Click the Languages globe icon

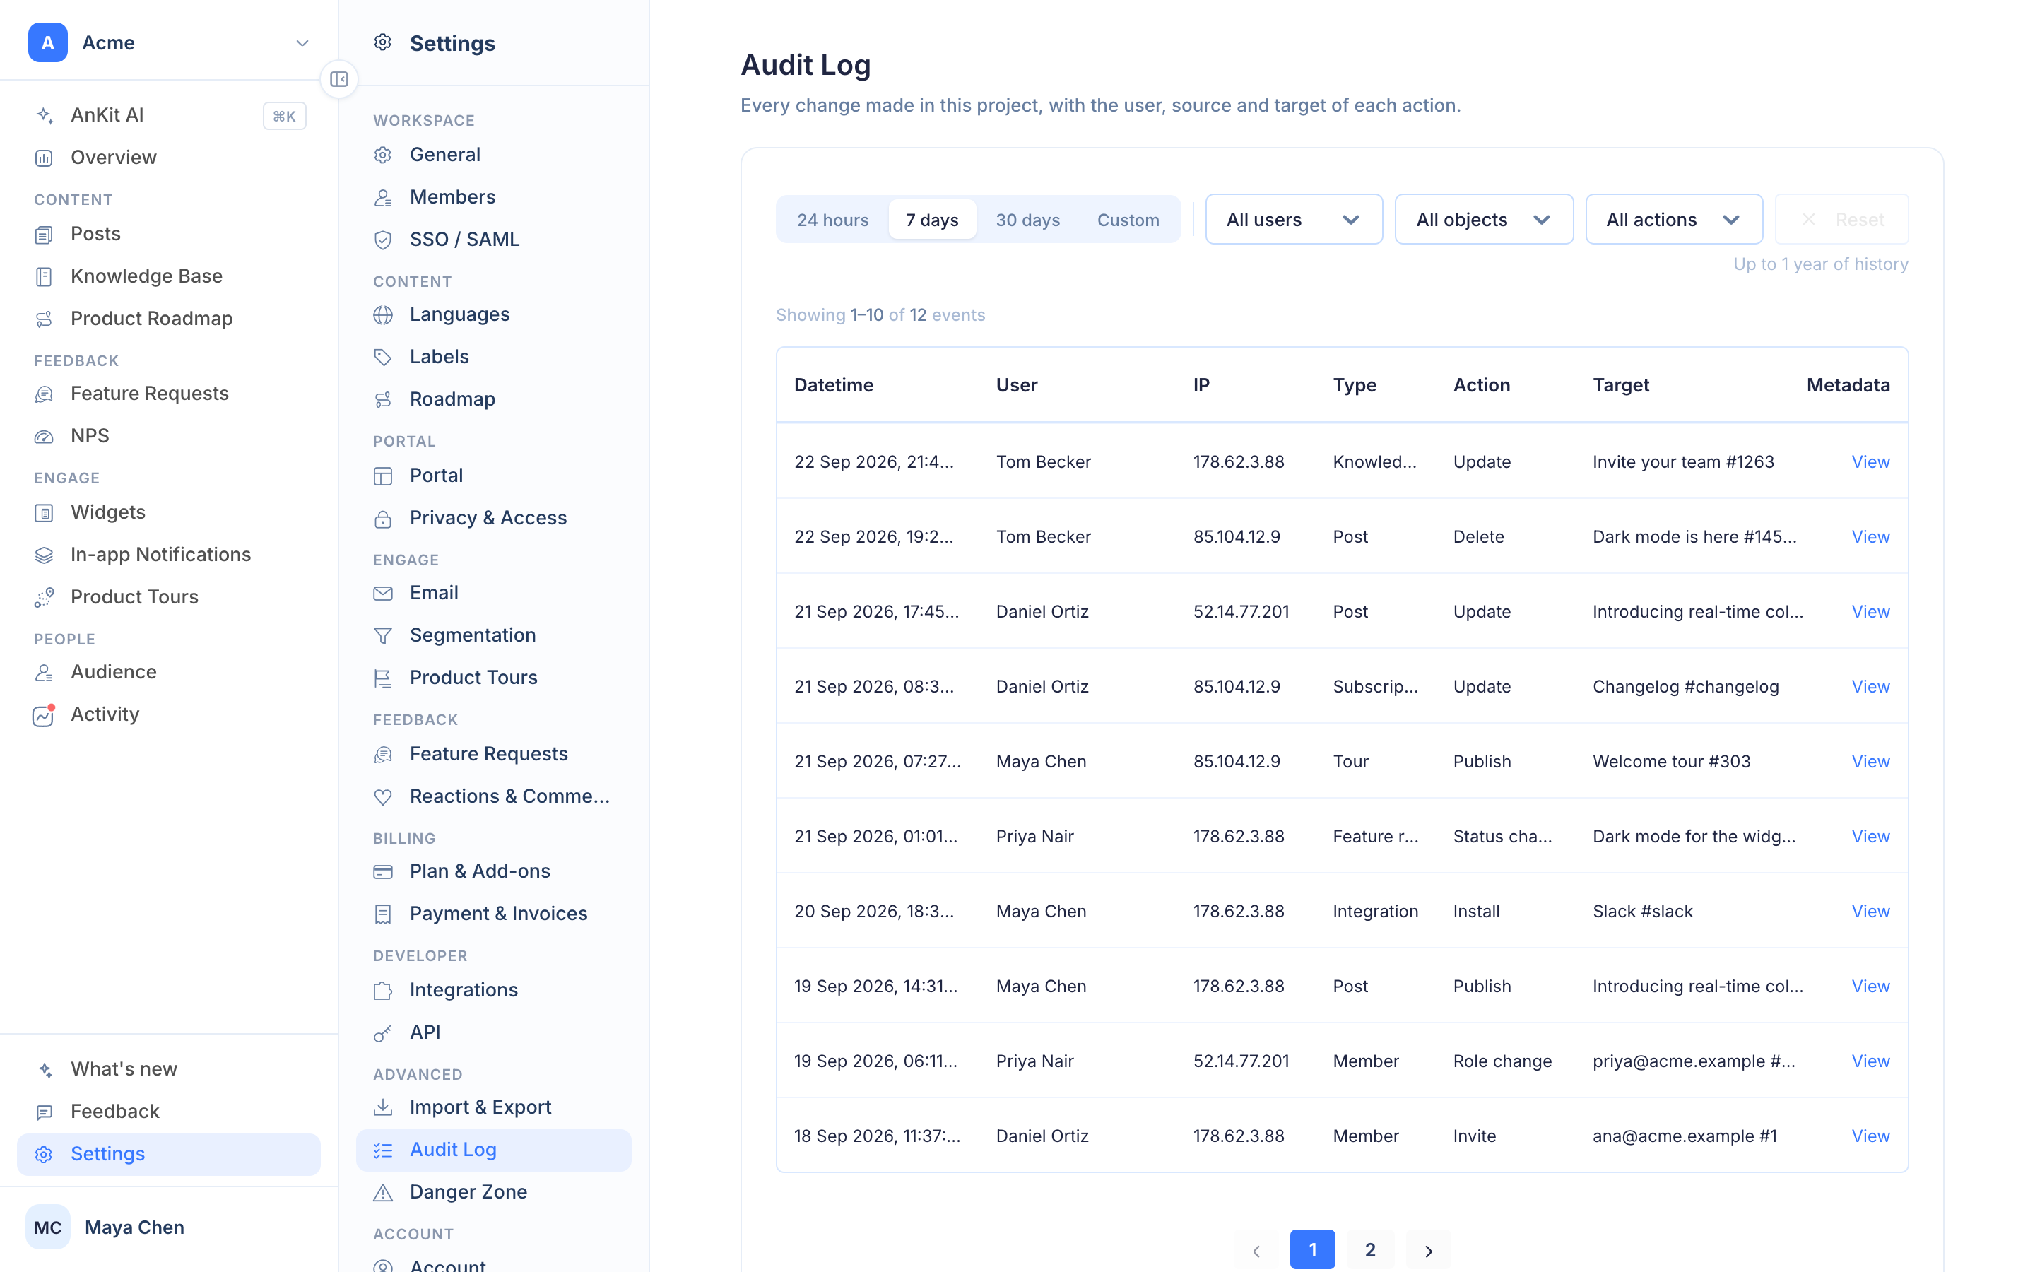click(384, 314)
